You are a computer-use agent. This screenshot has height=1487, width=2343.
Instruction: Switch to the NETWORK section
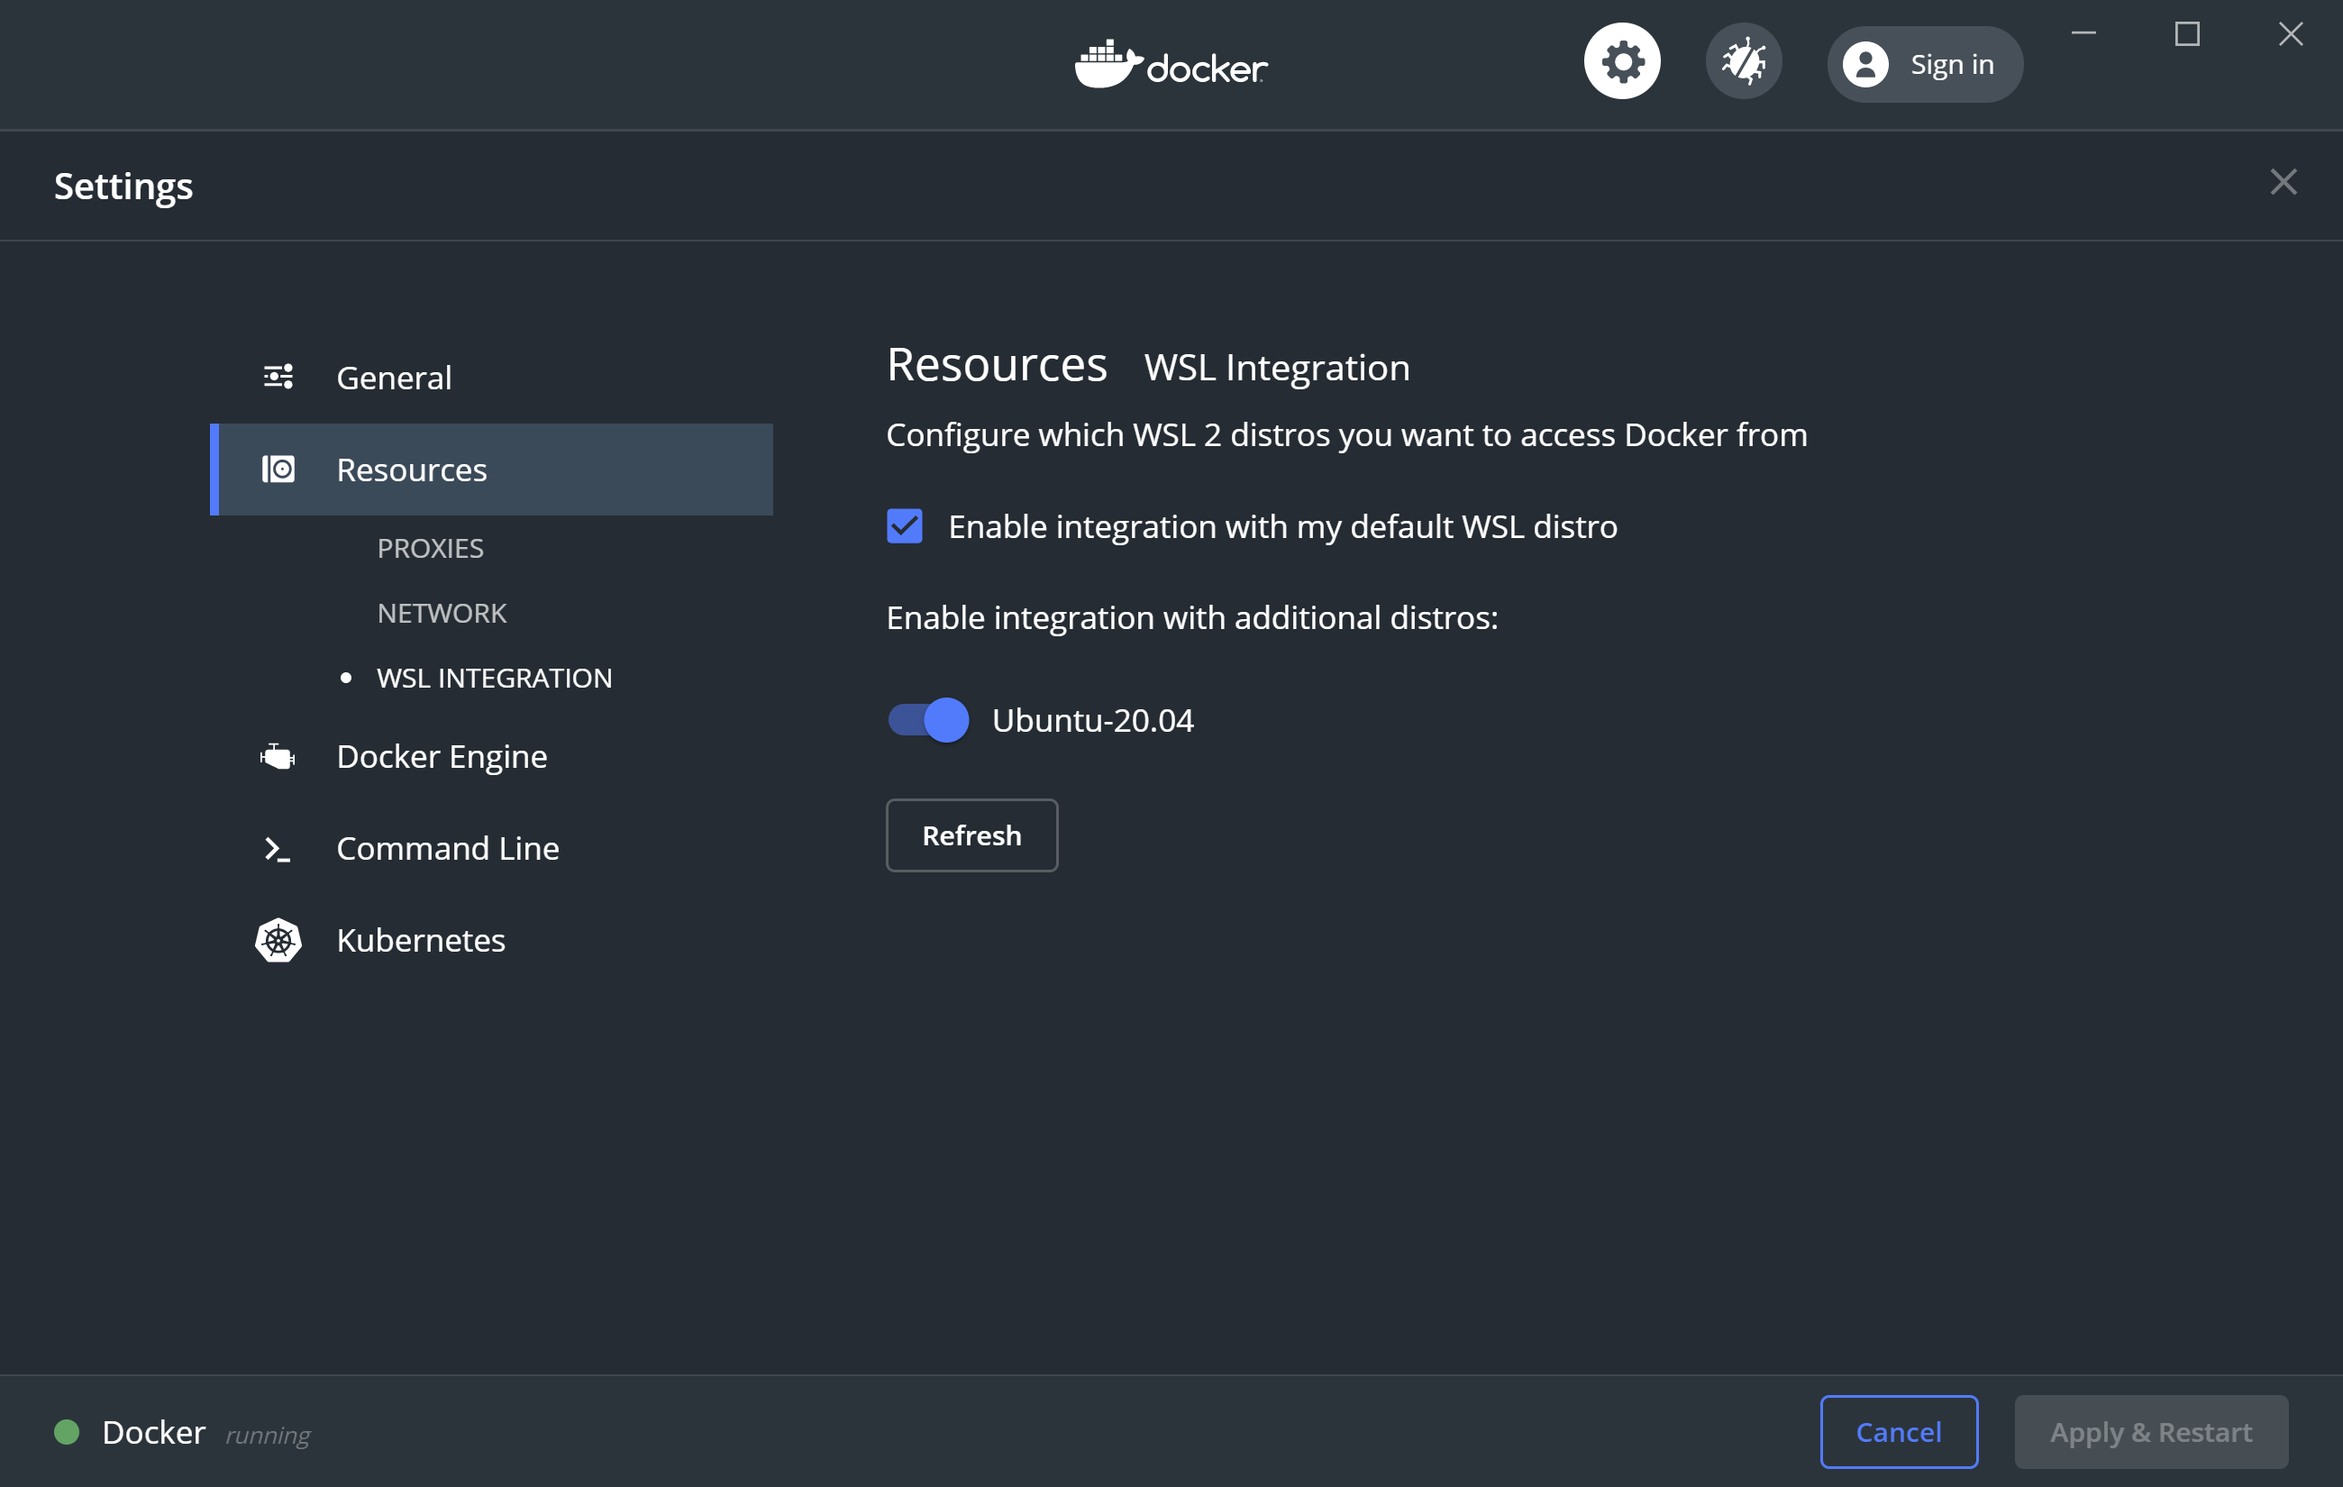click(x=442, y=612)
